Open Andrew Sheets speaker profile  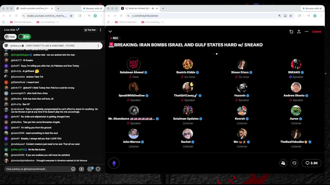296,87
